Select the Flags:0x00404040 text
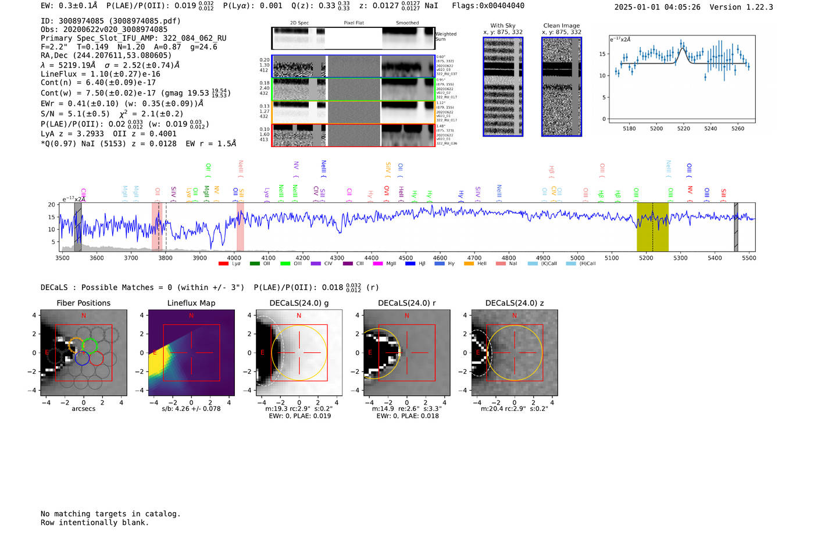Image resolution: width=814 pixels, height=554 pixels. pyautogui.click(x=488, y=6)
